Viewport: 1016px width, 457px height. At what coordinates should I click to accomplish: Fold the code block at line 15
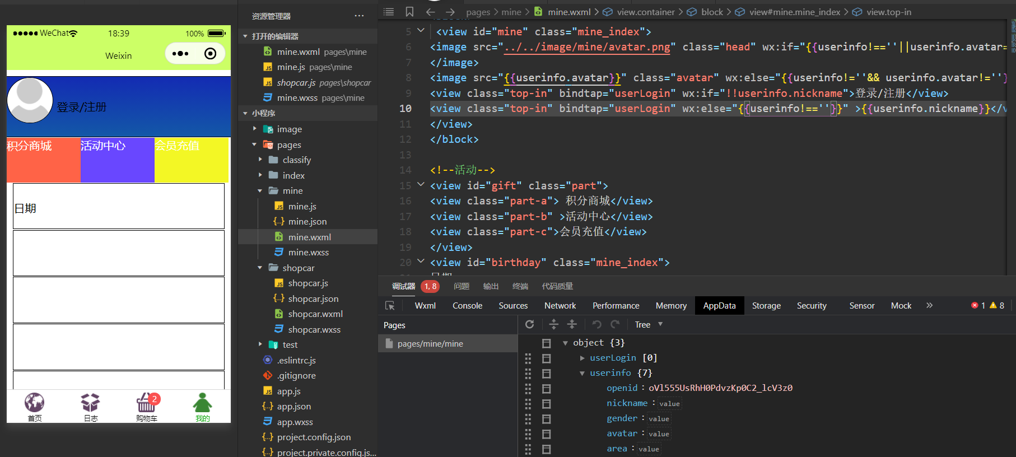tap(421, 185)
